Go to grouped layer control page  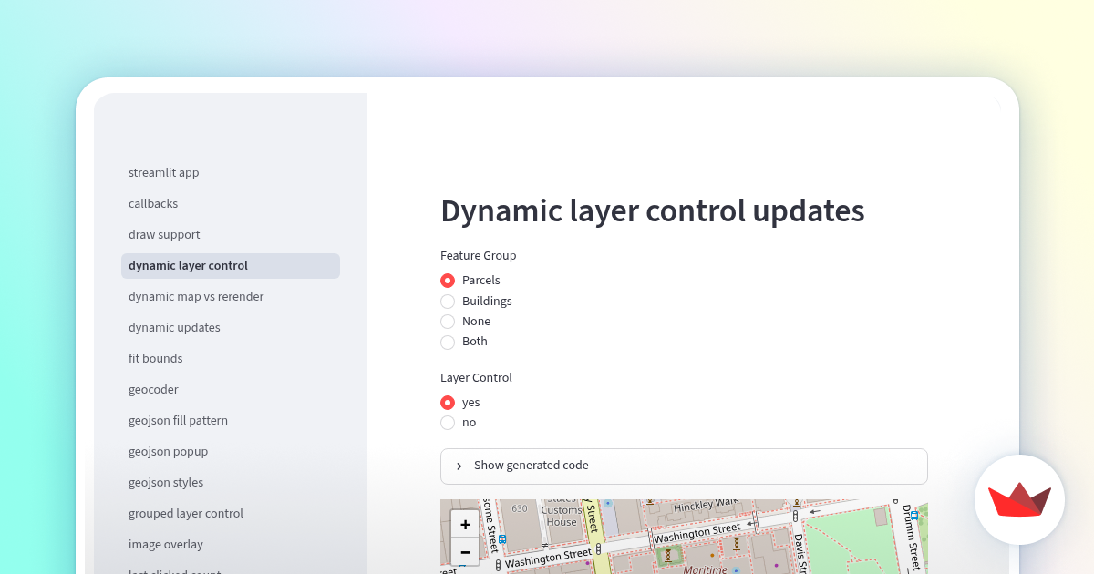pyautogui.click(x=231, y=514)
